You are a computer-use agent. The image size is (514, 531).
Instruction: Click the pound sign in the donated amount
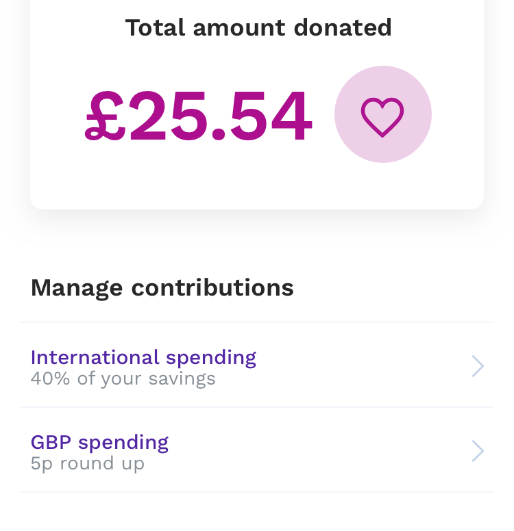coord(105,116)
